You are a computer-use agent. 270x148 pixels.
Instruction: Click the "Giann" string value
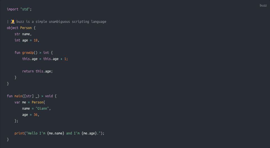tap(42, 109)
